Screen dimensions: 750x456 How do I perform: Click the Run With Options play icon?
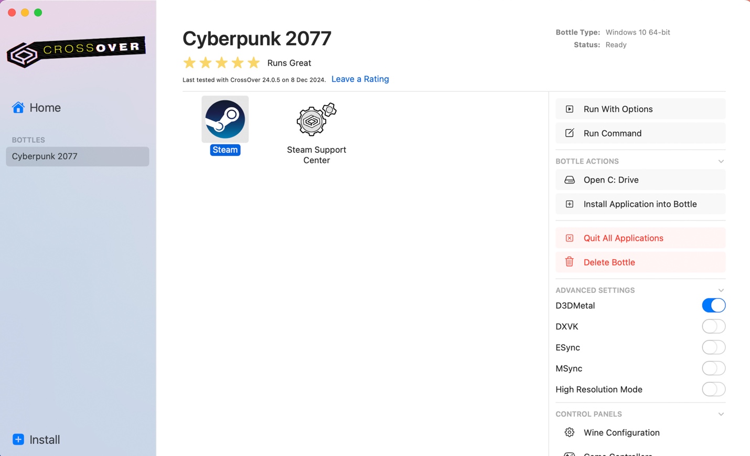pos(570,109)
